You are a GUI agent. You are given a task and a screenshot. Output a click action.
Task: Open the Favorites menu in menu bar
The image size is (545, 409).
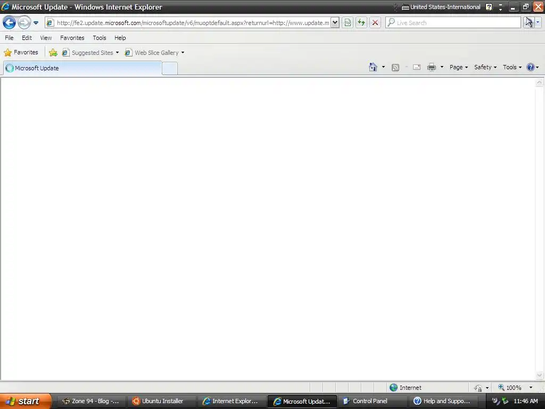[x=72, y=38]
